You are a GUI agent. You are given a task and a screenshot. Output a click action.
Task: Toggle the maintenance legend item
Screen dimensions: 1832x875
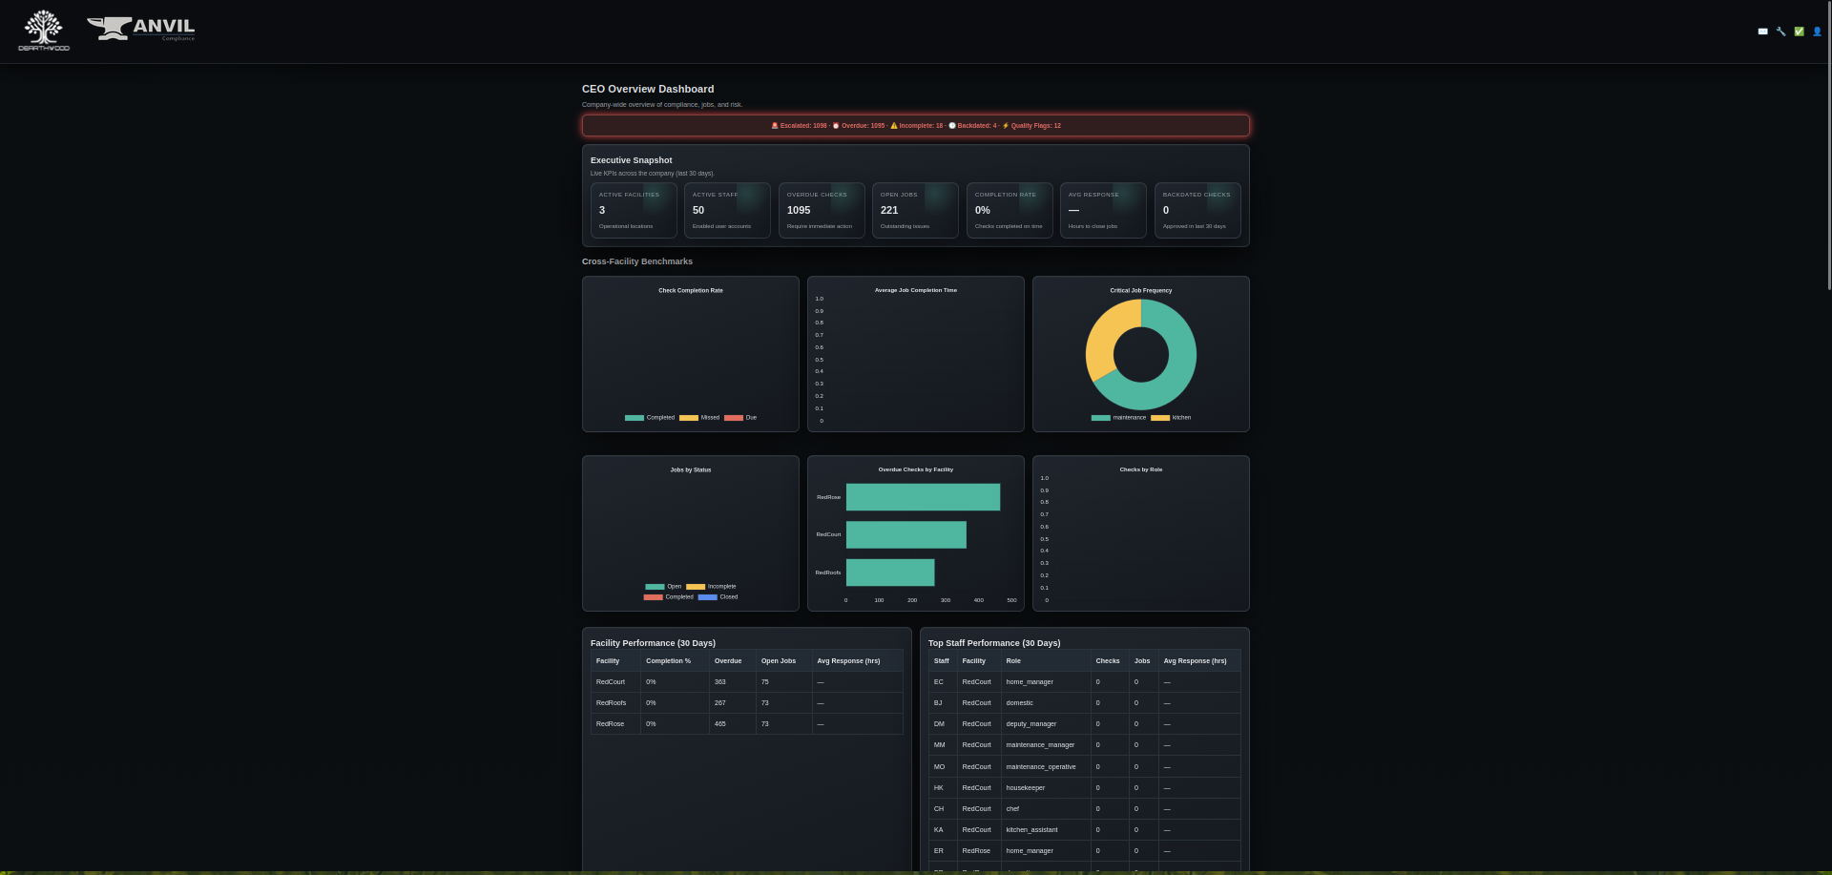1118,418
